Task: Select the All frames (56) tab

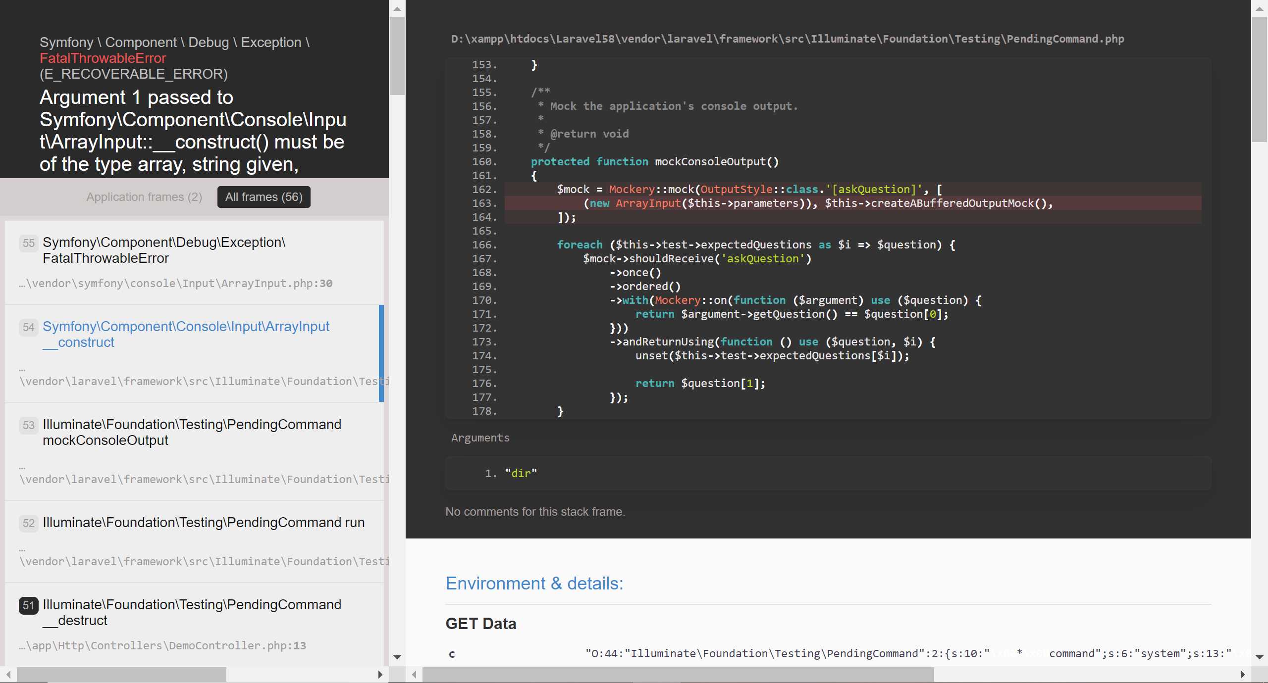Action: pos(264,197)
